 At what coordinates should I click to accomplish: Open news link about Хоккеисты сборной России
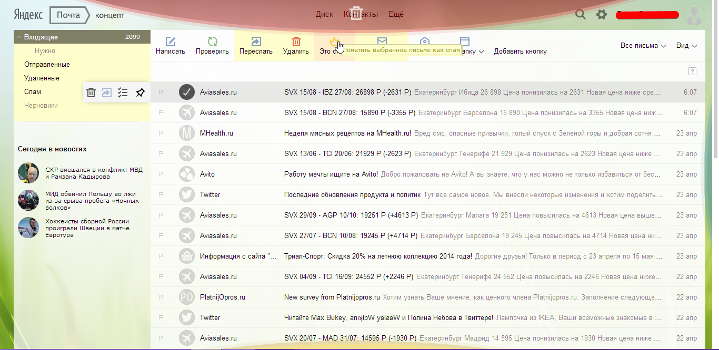[x=87, y=228]
